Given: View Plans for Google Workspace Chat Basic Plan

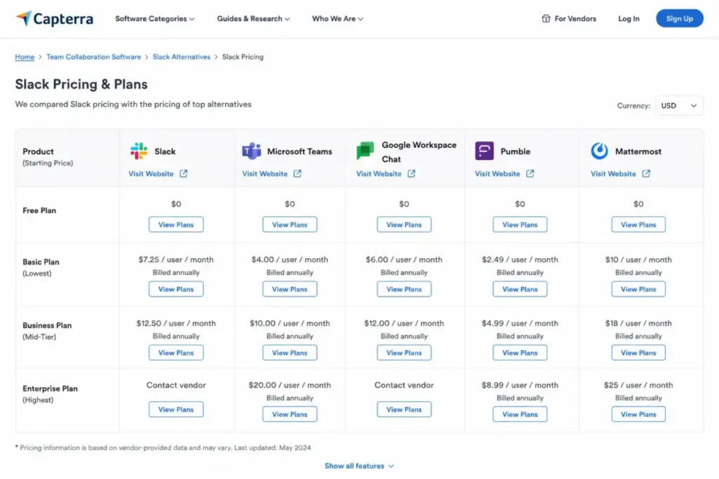Looking at the screenshot, I should (x=404, y=289).
